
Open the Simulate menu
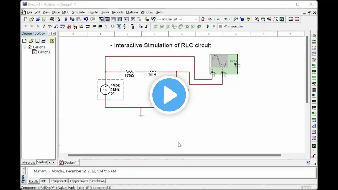click(x=78, y=12)
